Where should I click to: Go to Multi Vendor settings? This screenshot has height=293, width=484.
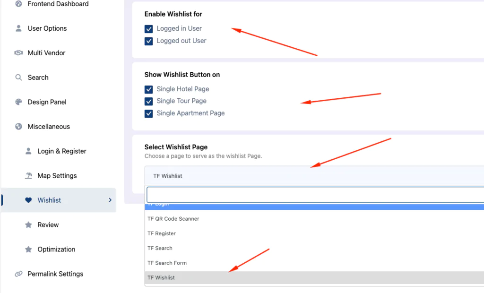click(46, 53)
